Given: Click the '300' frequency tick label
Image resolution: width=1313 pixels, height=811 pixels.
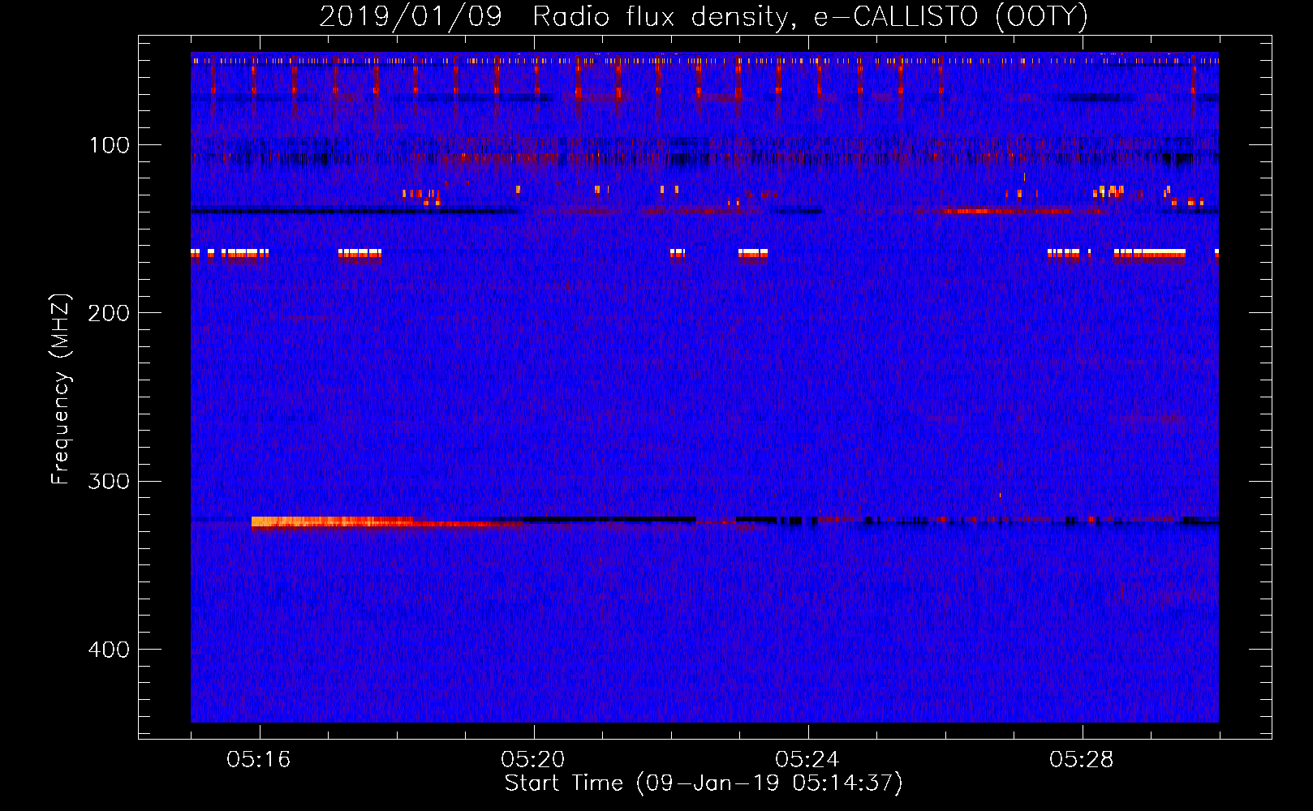Looking at the screenshot, I should click(110, 481).
